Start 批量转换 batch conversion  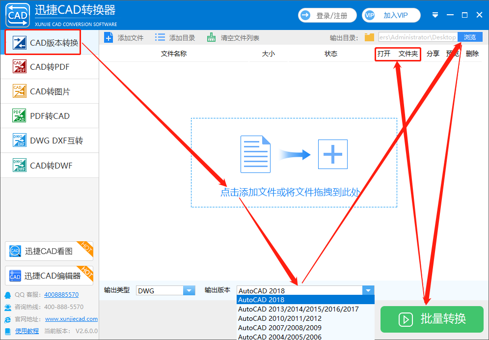[x=432, y=319]
